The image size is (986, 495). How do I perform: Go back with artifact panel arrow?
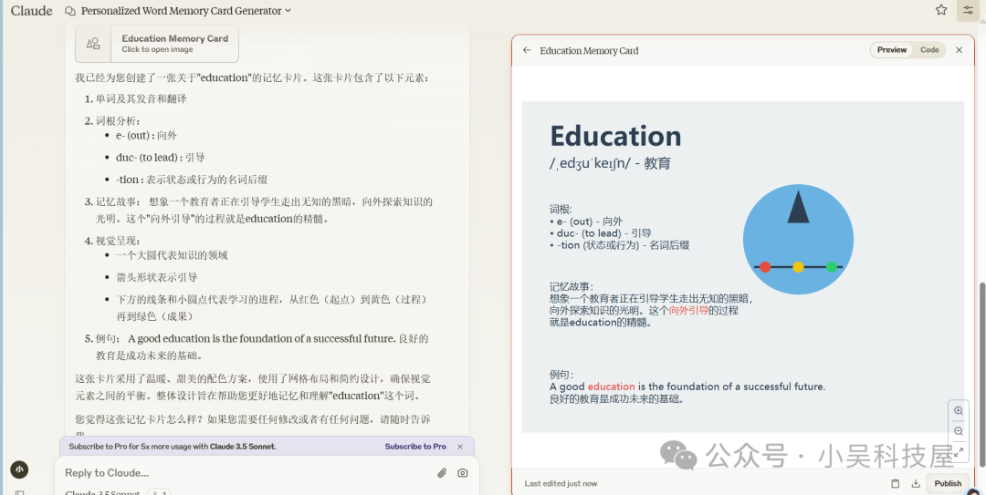point(527,50)
